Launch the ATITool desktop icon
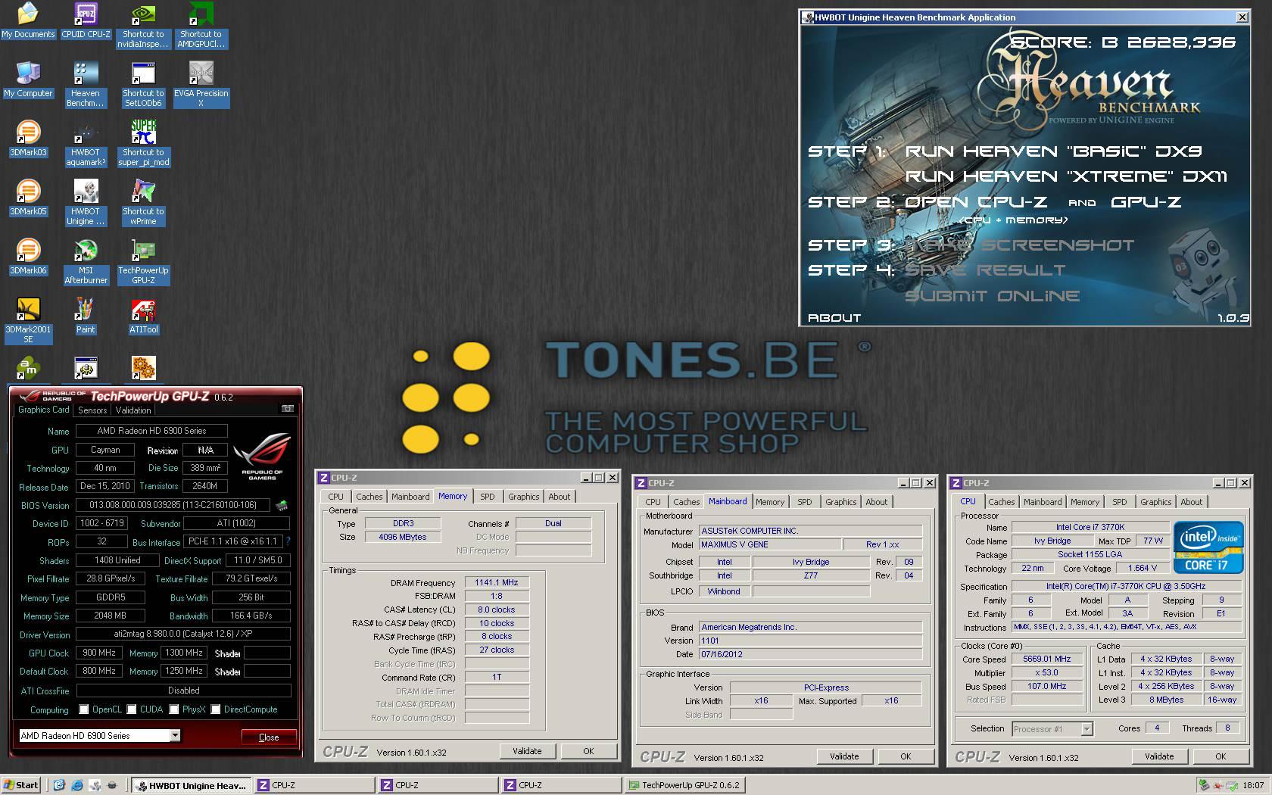1272x795 pixels. [x=143, y=316]
